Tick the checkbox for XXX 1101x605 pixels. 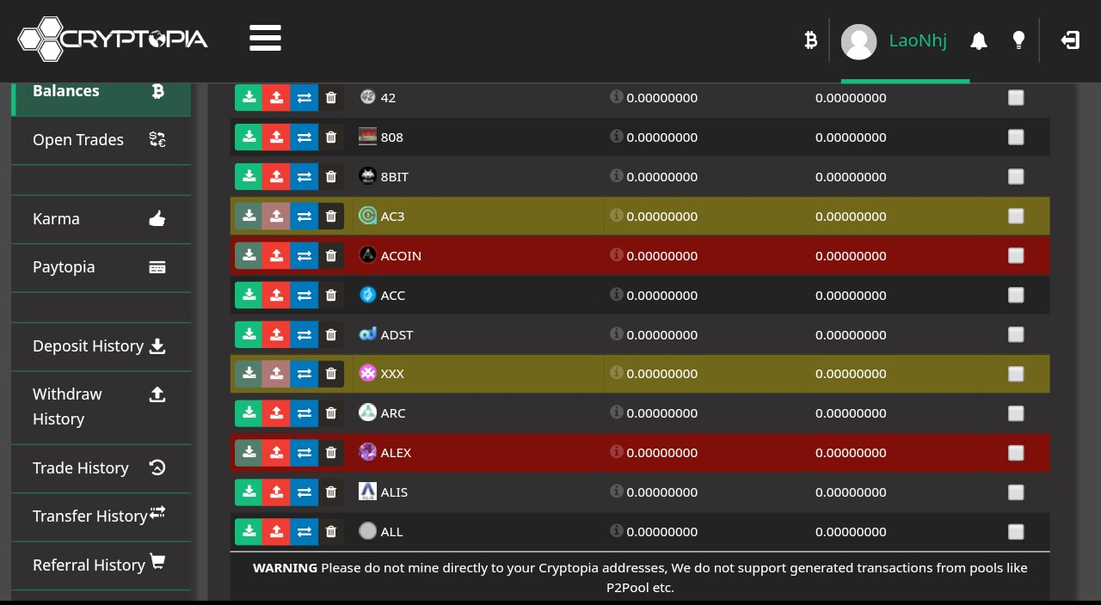coord(1016,374)
